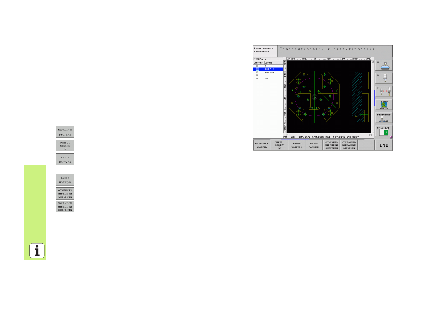The width and height of the screenshot is (446, 316).
Task: Click the manual operation mode header tab
Action: point(265,50)
